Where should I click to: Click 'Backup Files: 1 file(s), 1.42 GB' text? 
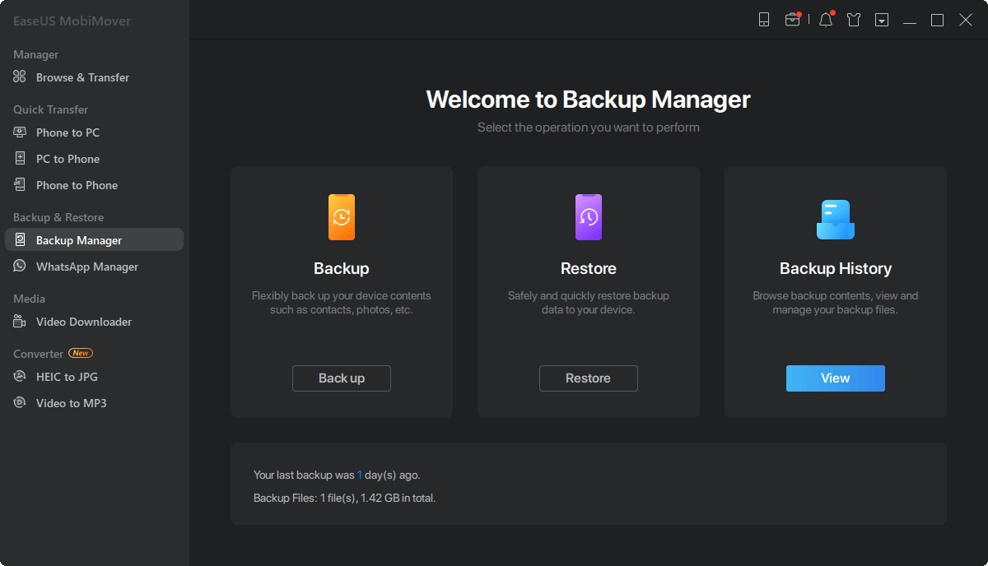coord(344,498)
